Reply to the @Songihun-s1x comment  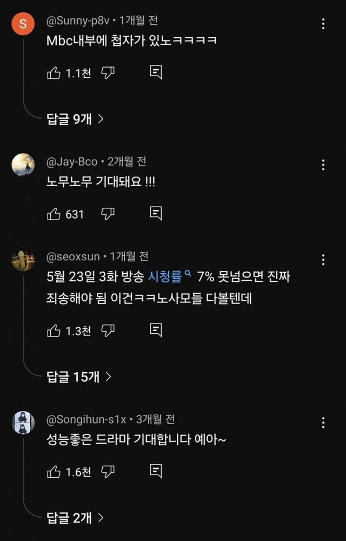click(156, 472)
